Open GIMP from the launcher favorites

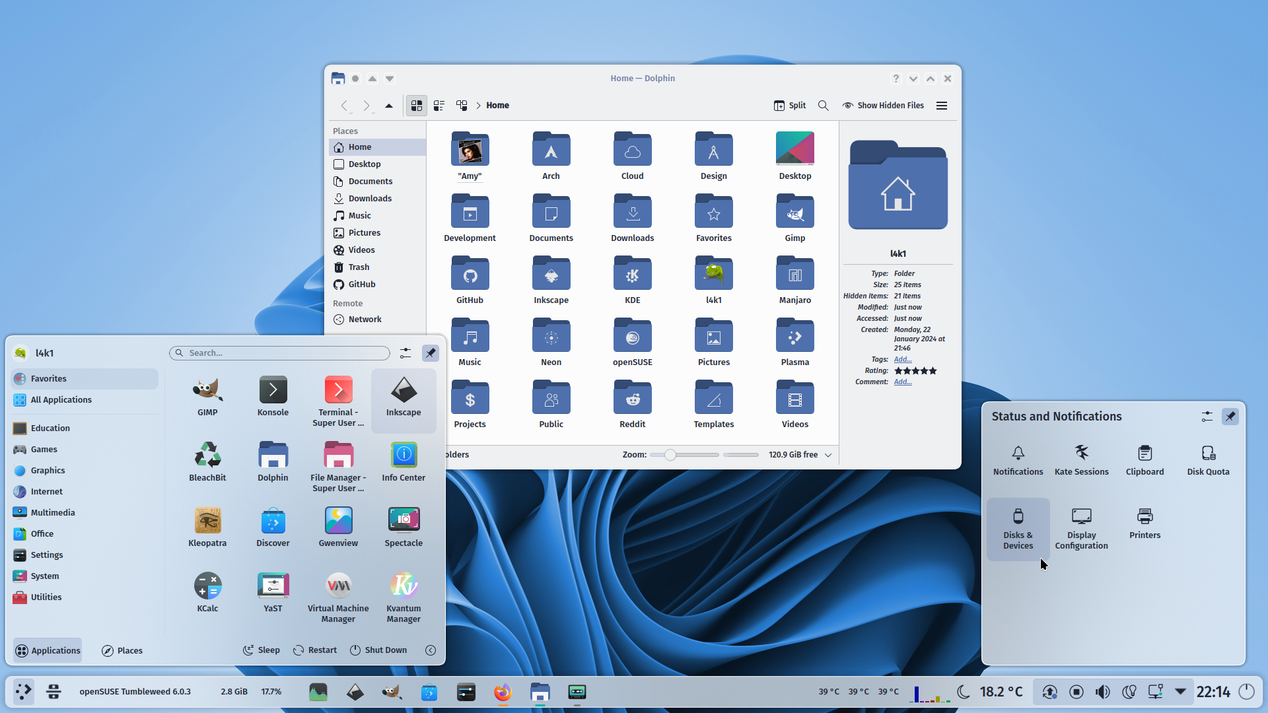click(x=207, y=397)
